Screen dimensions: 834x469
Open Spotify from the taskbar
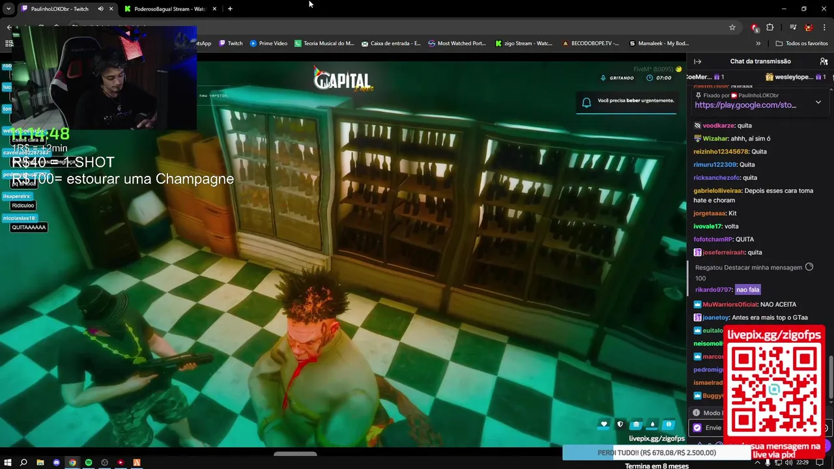pyautogui.click(x=89, y=462)
